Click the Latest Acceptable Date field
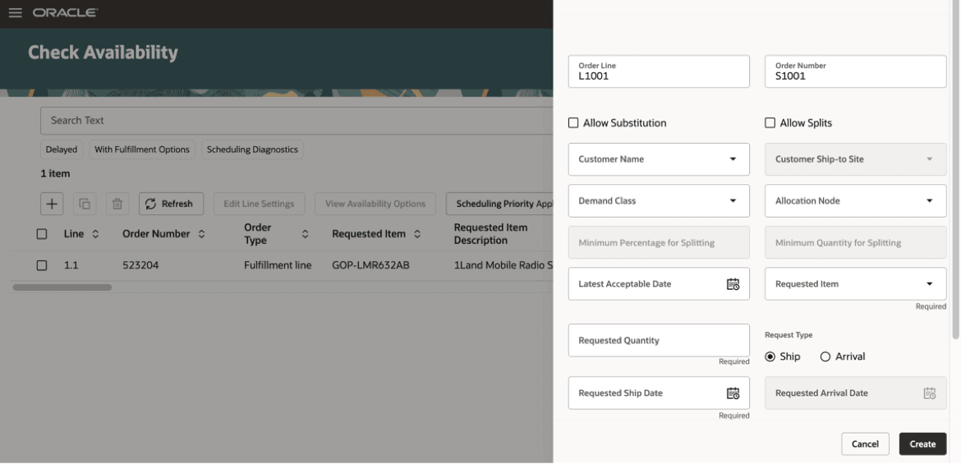961x464 pixels. point(659,284)
